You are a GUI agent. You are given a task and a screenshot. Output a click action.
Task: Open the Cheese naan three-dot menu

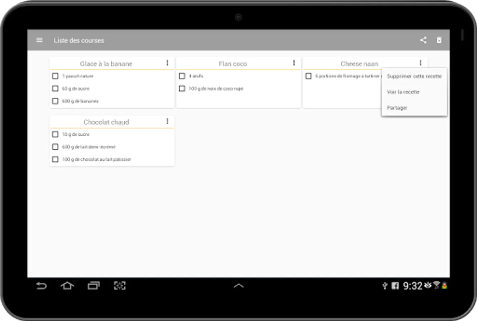point(421,63)
